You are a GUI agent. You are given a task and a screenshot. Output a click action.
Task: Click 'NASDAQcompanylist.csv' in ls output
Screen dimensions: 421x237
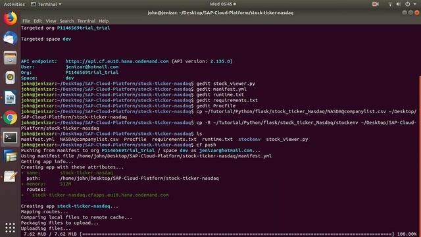coord(89,139)
